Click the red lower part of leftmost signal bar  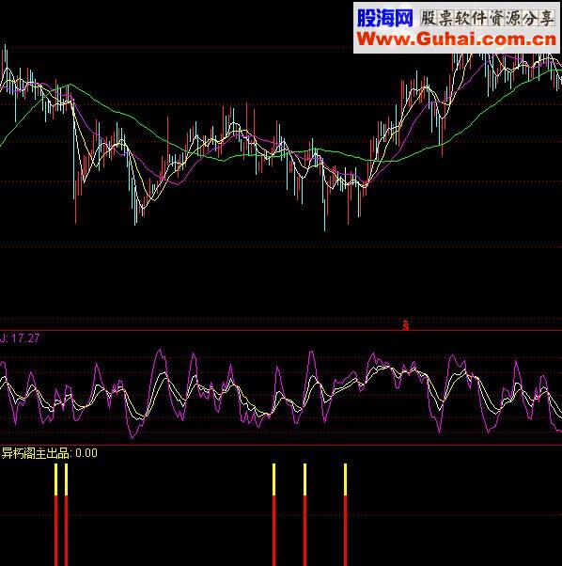tap(55, 530)
